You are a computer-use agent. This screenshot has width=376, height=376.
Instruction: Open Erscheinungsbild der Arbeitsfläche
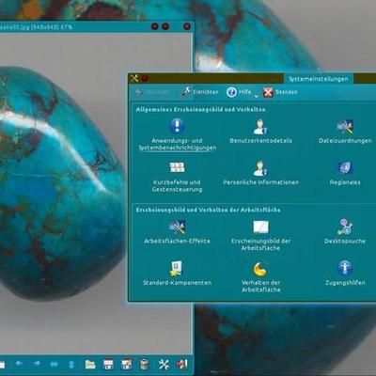coord(260,236)
